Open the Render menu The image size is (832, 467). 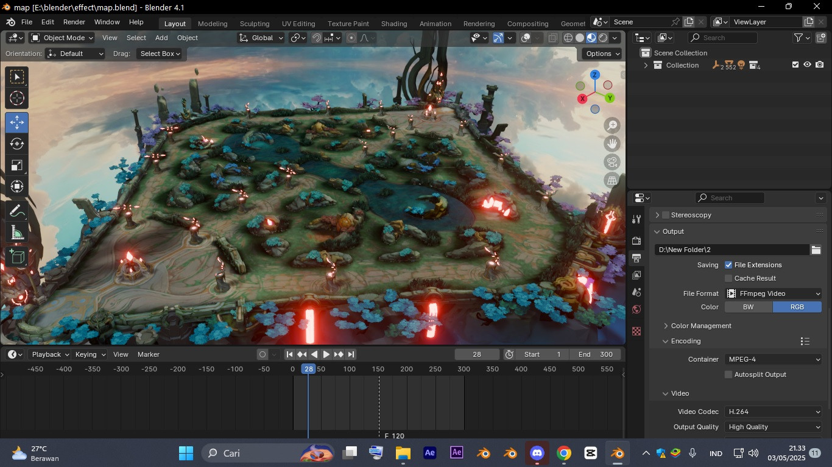(x=74, y=22)
